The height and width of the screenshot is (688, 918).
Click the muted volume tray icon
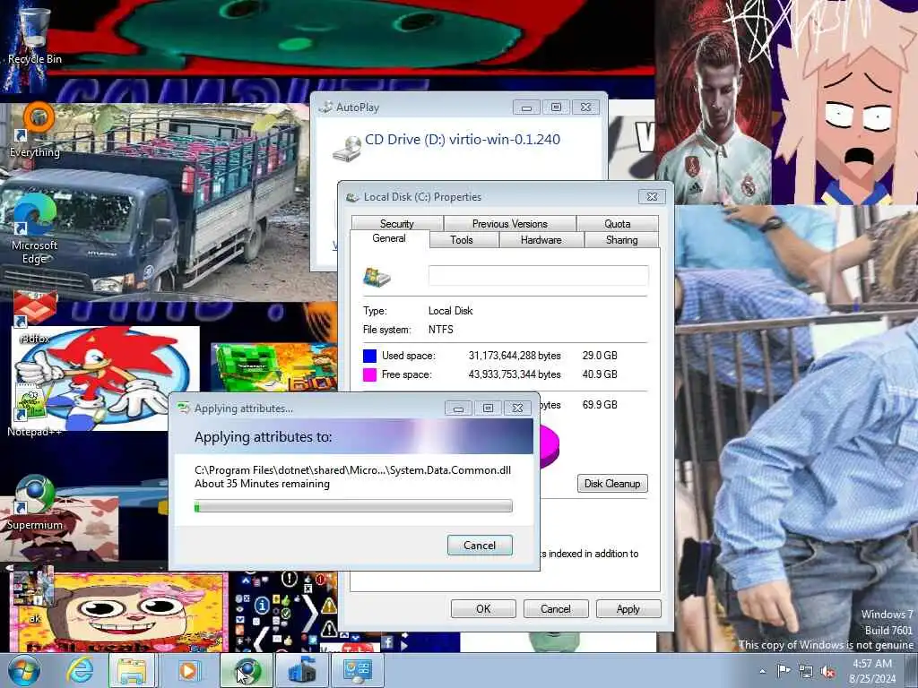point(827,672)
